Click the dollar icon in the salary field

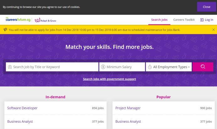(x=103, y=67)
